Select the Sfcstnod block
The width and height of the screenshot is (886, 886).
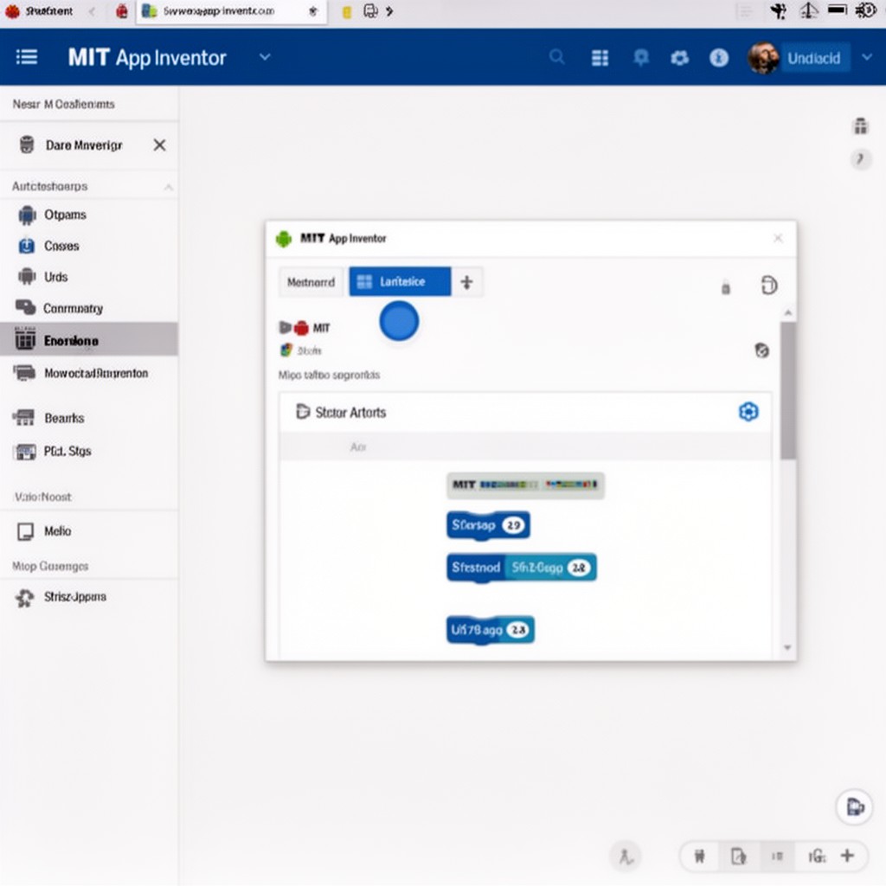(522, 568)
